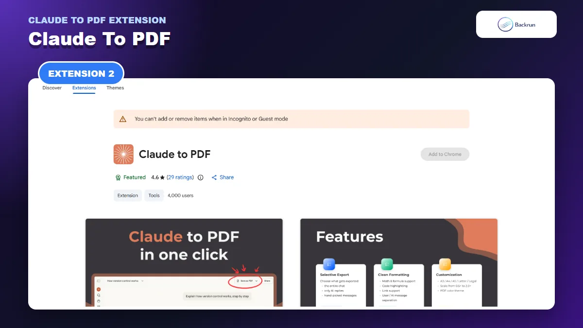Click the green Clean Formatting icon
The image size is (583, 328).
point(387,264)
